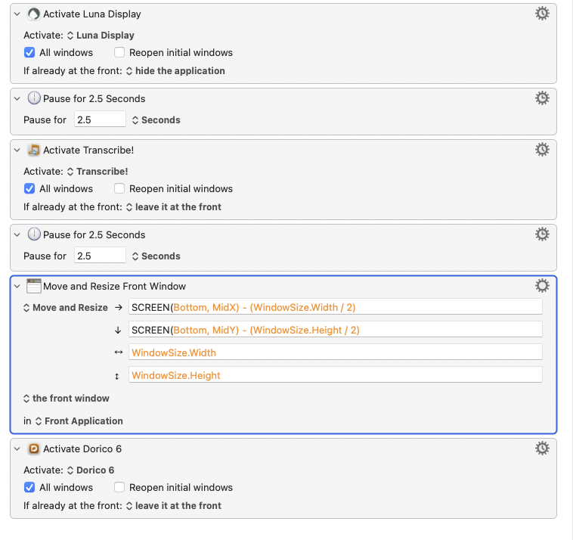Open the Seconds unit popup in first Pause

pos(156,120)
